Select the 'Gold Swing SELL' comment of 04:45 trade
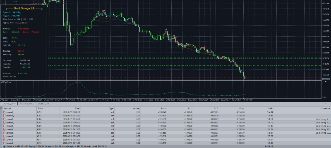 click(323, 133)
